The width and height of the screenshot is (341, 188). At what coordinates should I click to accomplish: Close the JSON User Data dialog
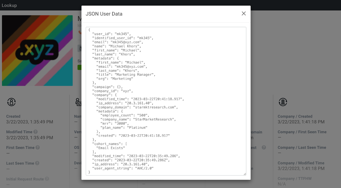(x=244, y=13)
